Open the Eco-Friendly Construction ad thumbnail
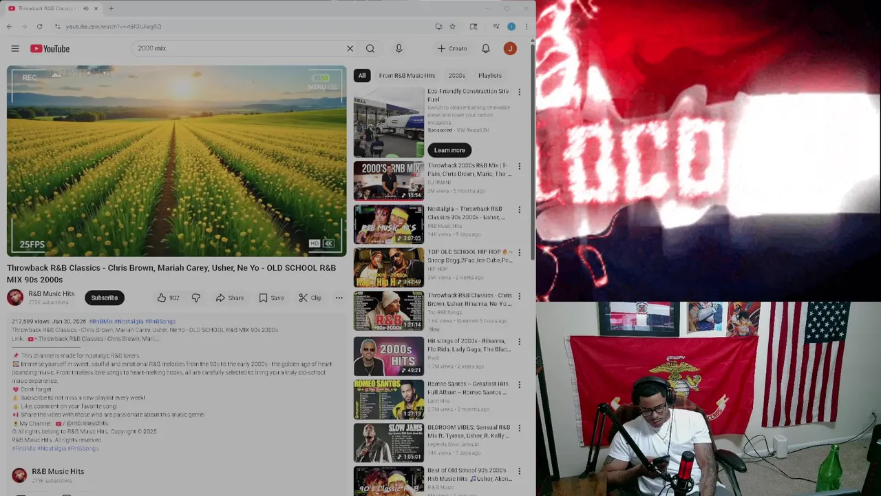The image size is (881, 496). point(389,122)
